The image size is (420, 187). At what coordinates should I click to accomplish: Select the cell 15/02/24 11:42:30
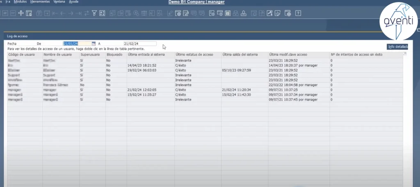(245, 95)
